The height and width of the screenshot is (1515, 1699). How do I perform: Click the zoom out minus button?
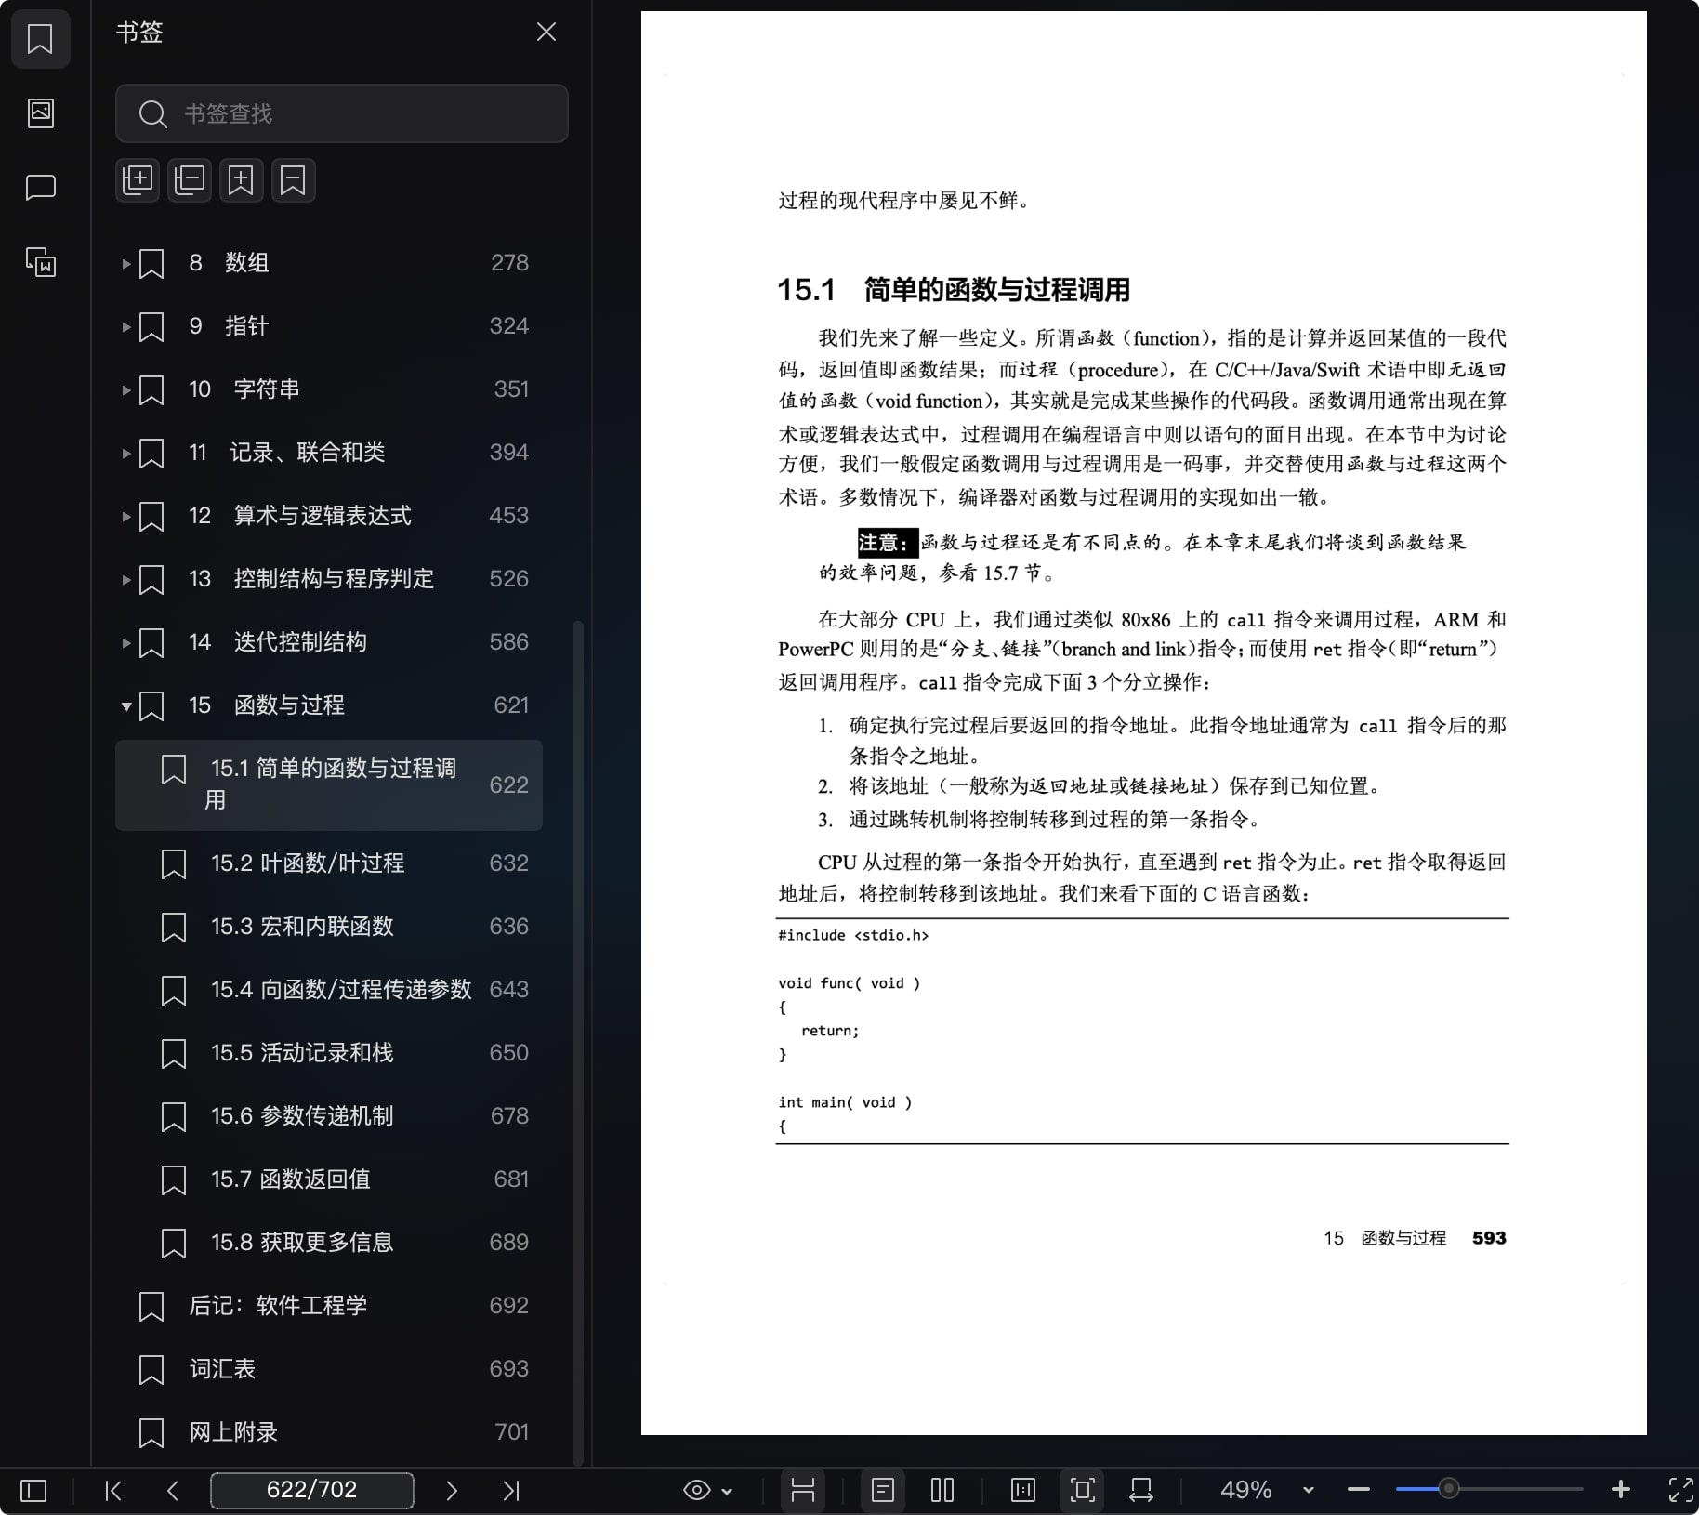pos(1359,1490)
